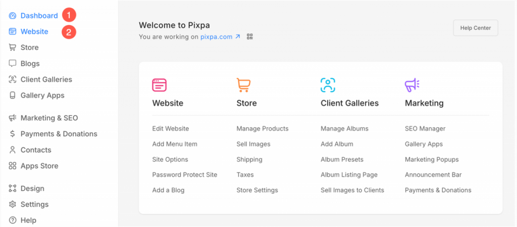Click the Client Galleries sidebar icon
Image resolution: width=517 pixels, height=227 pixels.
pos(13,79)
